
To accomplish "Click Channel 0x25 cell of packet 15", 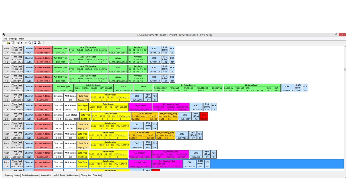I will 29,69.
